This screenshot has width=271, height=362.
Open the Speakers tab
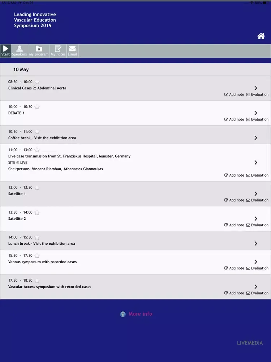19,51
